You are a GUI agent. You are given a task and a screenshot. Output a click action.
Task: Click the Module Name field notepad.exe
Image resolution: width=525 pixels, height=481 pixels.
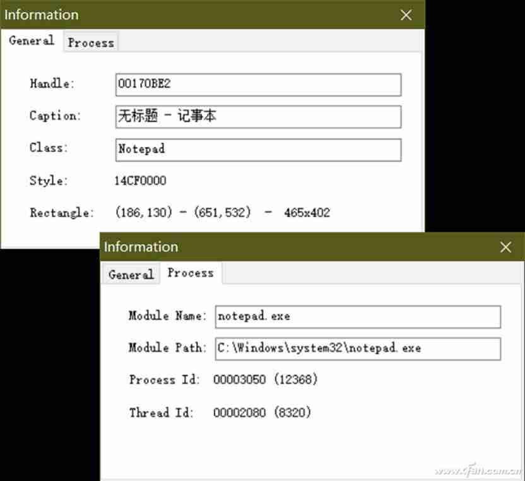pos(358,316)
